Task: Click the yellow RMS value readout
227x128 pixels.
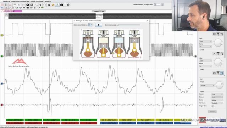Action: coord(127,120)
